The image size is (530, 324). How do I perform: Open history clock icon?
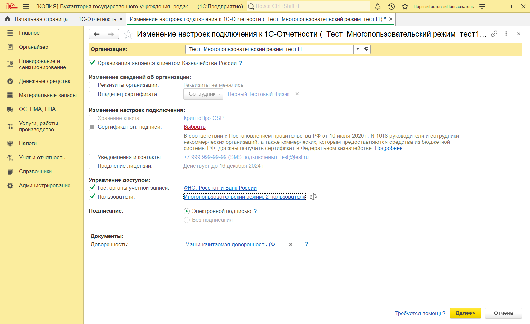point(391,6)
